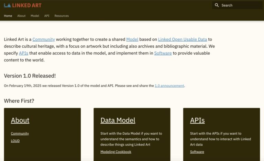Open the About card heading
The width and height of the screenshot is (264, 161).
pyautogui.click(x=20, y=120)
